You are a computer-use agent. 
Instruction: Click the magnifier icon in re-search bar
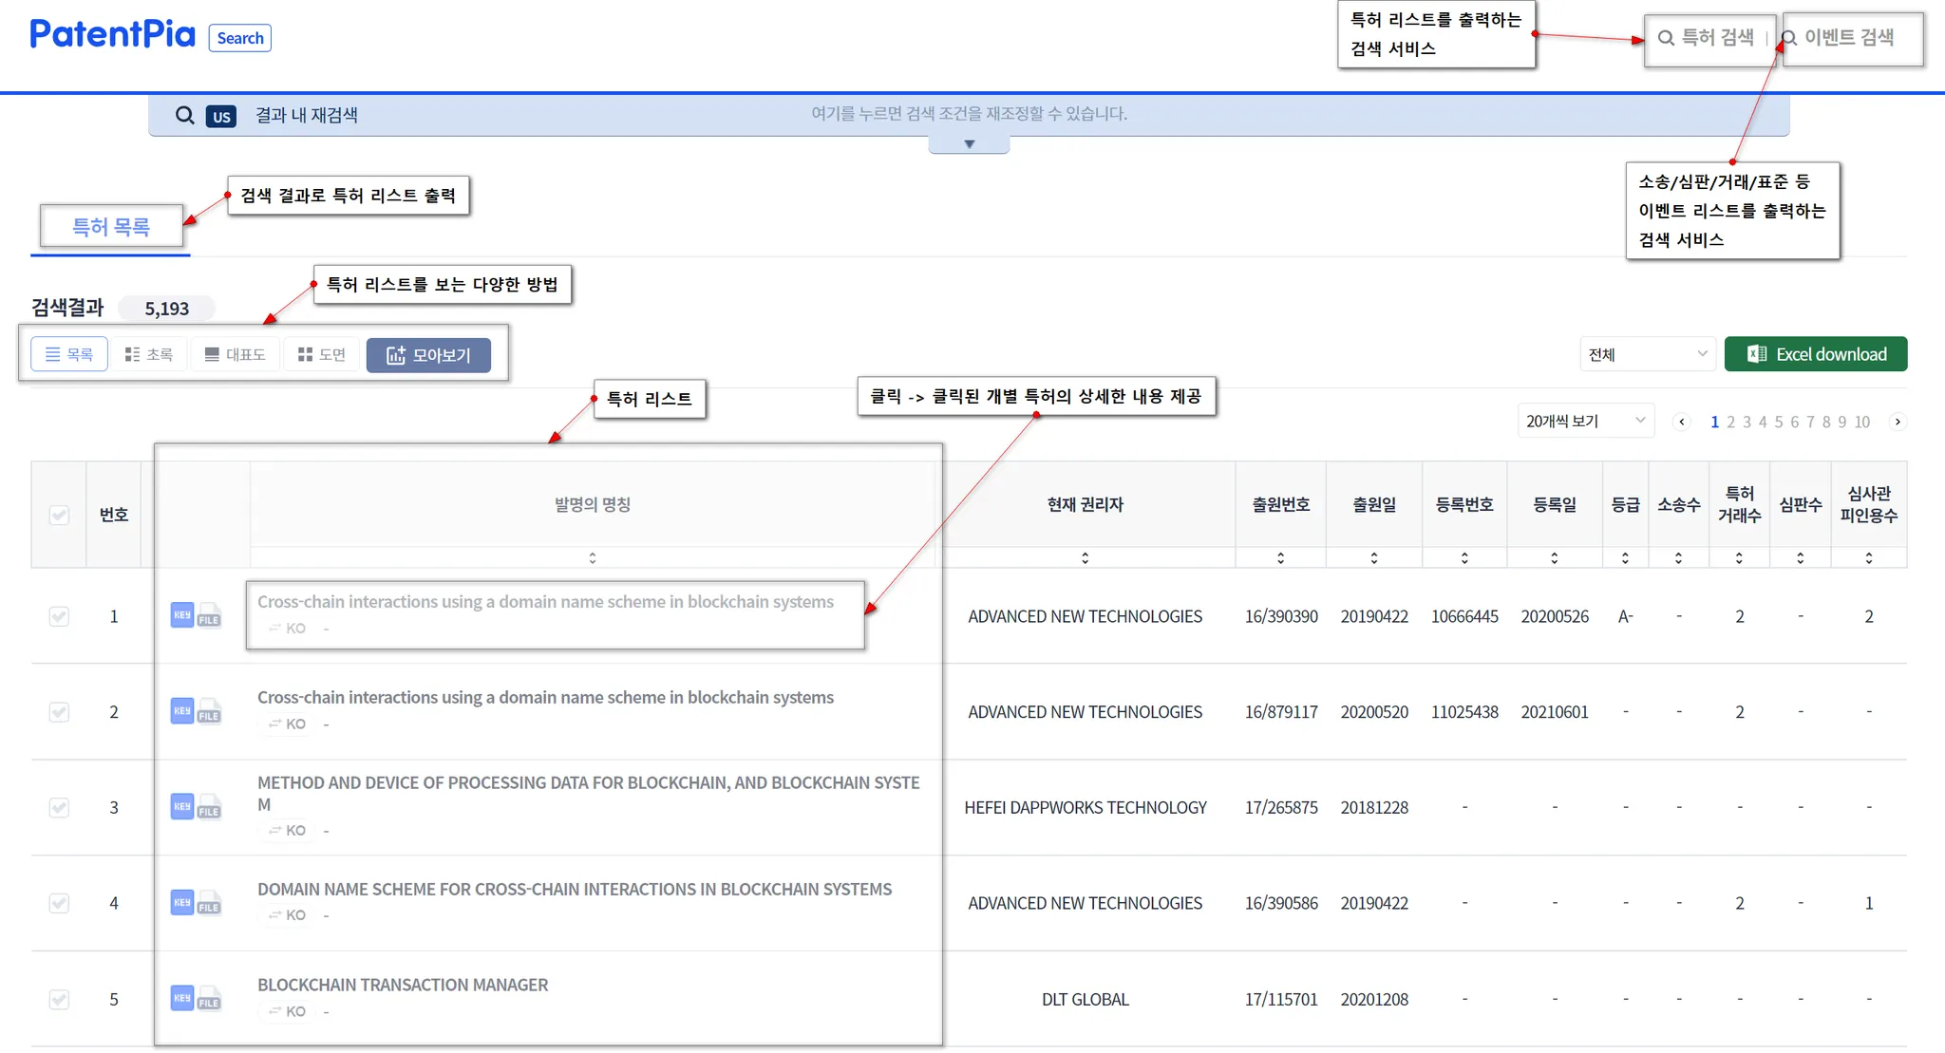185,115
